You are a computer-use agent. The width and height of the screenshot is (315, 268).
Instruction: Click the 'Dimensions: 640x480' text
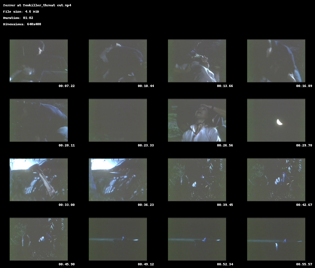(x=22, y=24)
